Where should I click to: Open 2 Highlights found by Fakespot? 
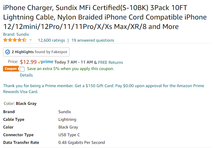click(36, 52)
